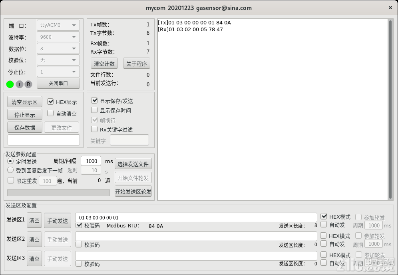Viewport: 398px width, 275px height.
Task: Click the 周期/间隔 1000 ms field
Action: coord(91,161)
